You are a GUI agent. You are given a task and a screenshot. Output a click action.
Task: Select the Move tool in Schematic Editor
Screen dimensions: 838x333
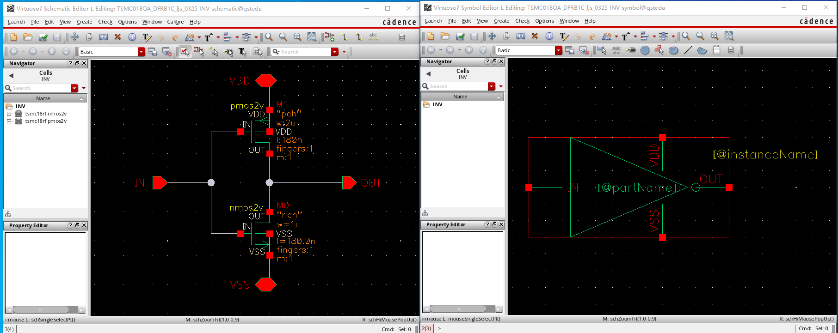click(75, 37)
